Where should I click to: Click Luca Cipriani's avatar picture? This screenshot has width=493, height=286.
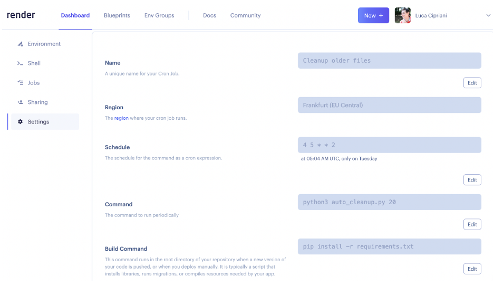click(x=402, y=15)
